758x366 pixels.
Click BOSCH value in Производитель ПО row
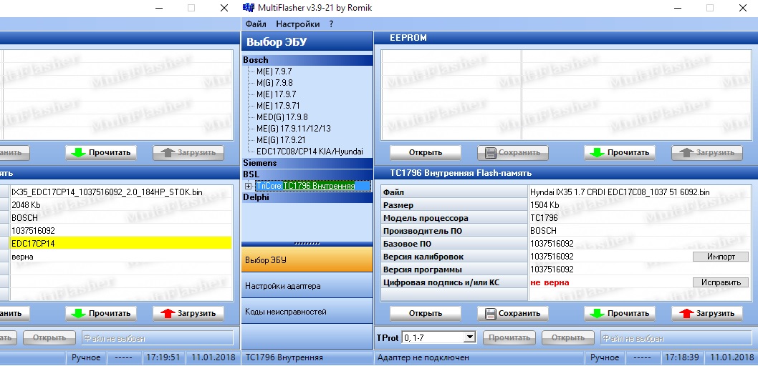543,231
